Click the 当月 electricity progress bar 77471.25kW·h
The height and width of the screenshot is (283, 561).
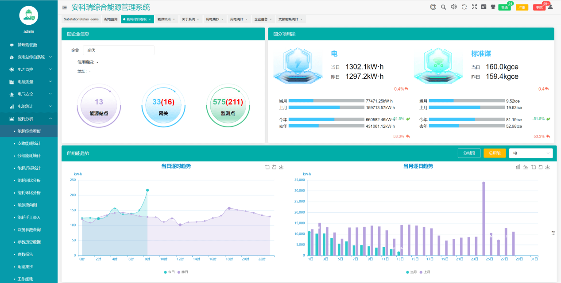tap(326, 101)
